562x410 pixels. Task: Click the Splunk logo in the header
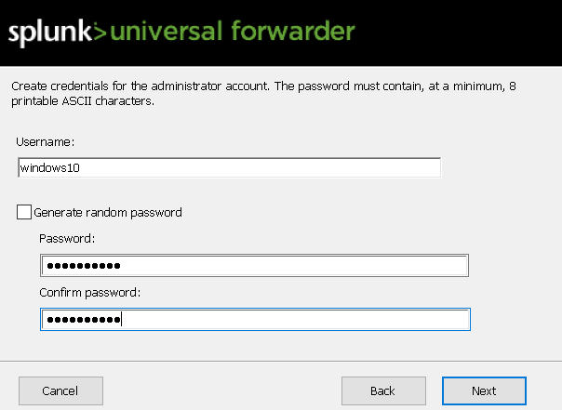point(51,33)
